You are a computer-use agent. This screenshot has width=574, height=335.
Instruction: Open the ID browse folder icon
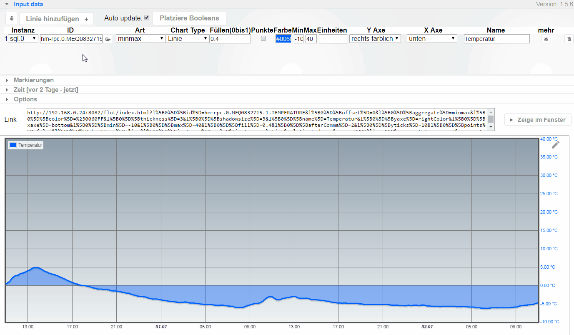(x=108, y=39)
